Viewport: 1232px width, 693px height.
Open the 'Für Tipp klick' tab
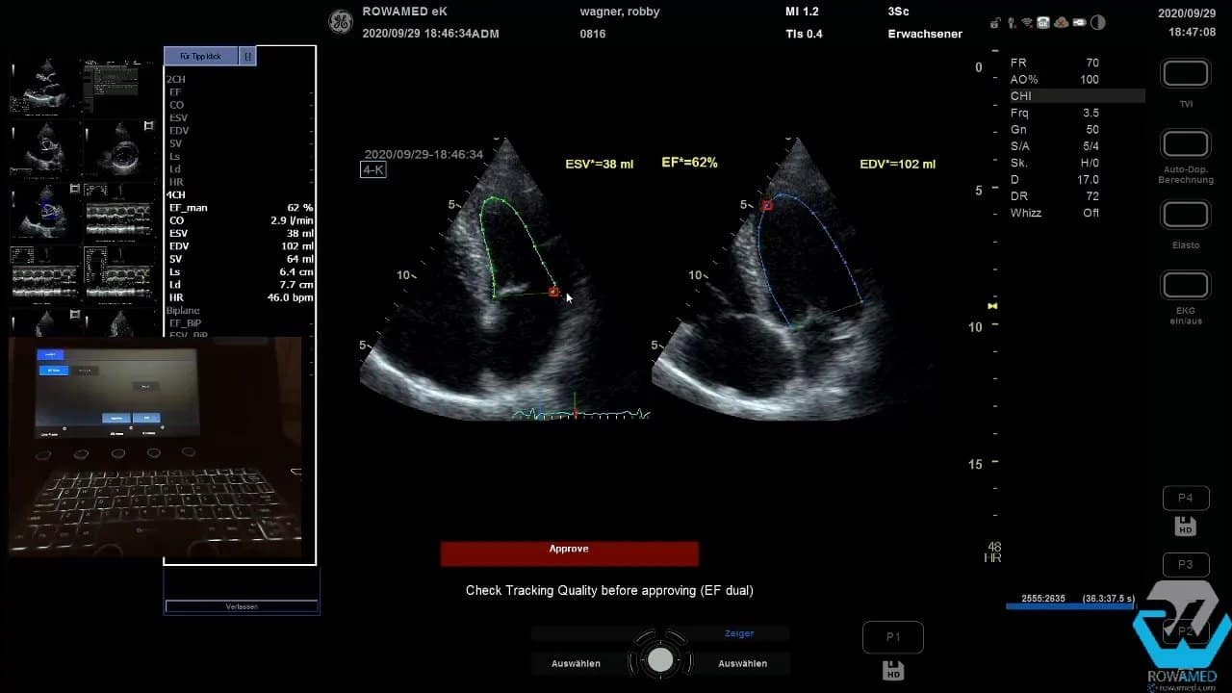[x=200, y=57]
